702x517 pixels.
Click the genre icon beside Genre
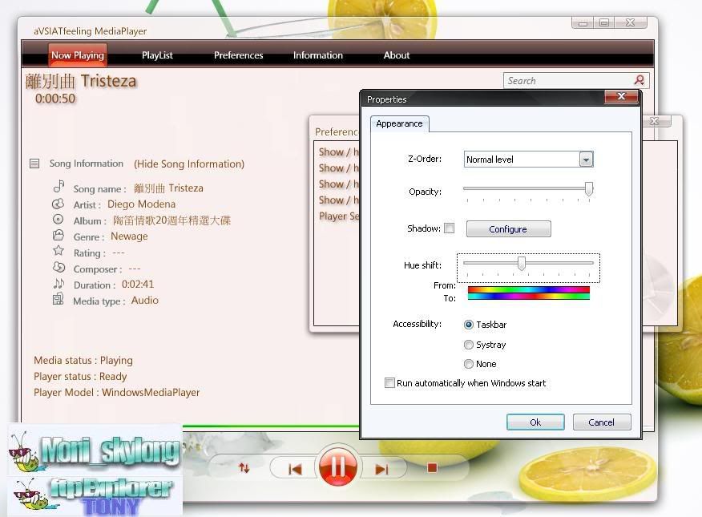(x=58, y=235)
